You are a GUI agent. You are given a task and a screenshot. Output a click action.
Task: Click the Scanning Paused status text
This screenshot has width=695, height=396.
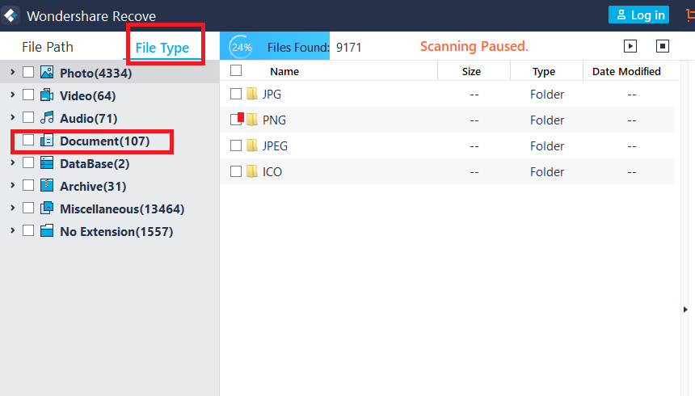pos(474,46)
